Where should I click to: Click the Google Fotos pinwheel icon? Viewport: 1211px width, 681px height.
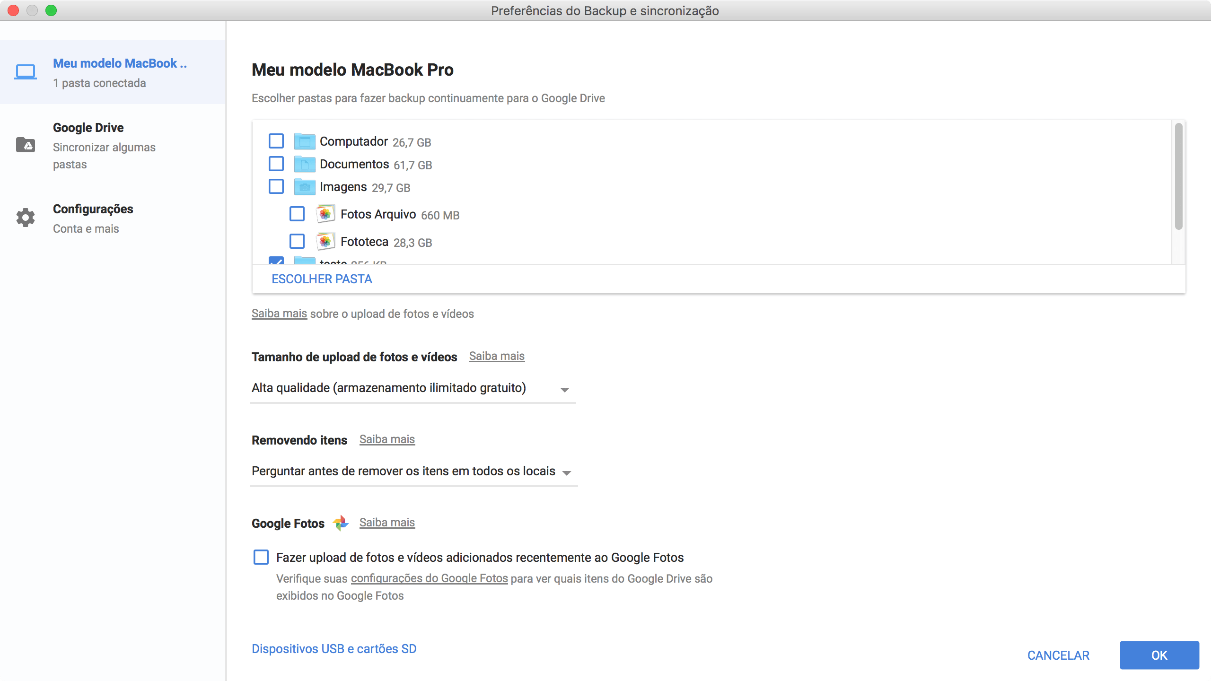[x=341, y=523]
